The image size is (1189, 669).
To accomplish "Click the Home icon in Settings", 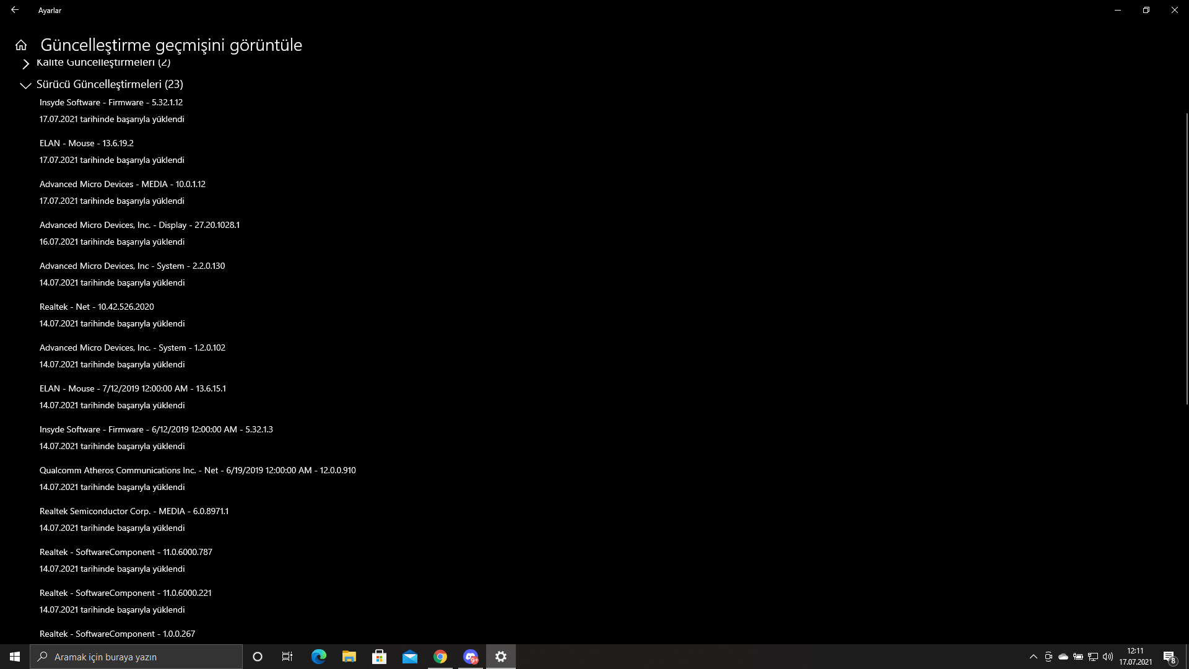I will coord(21,45).
